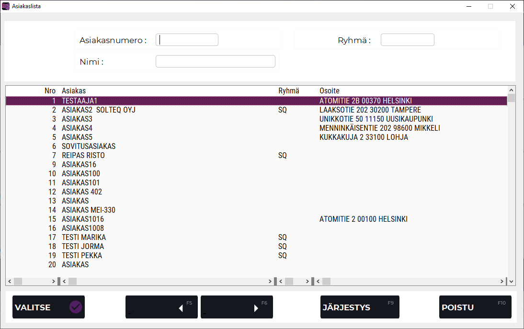Click the VALITSE checkmark button

coord(48,307)
